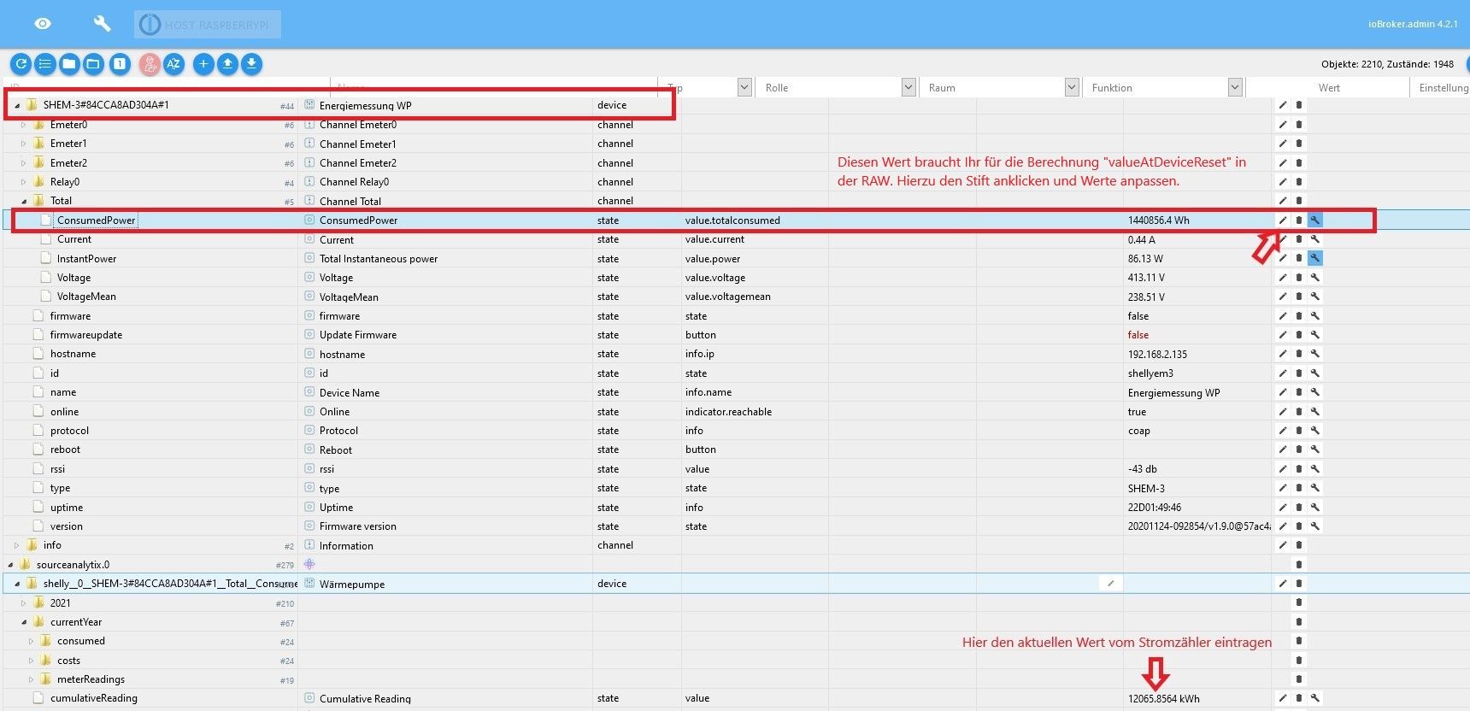
Task: Delete the Voltage state with trash icon
Action: pos(1299,278)
